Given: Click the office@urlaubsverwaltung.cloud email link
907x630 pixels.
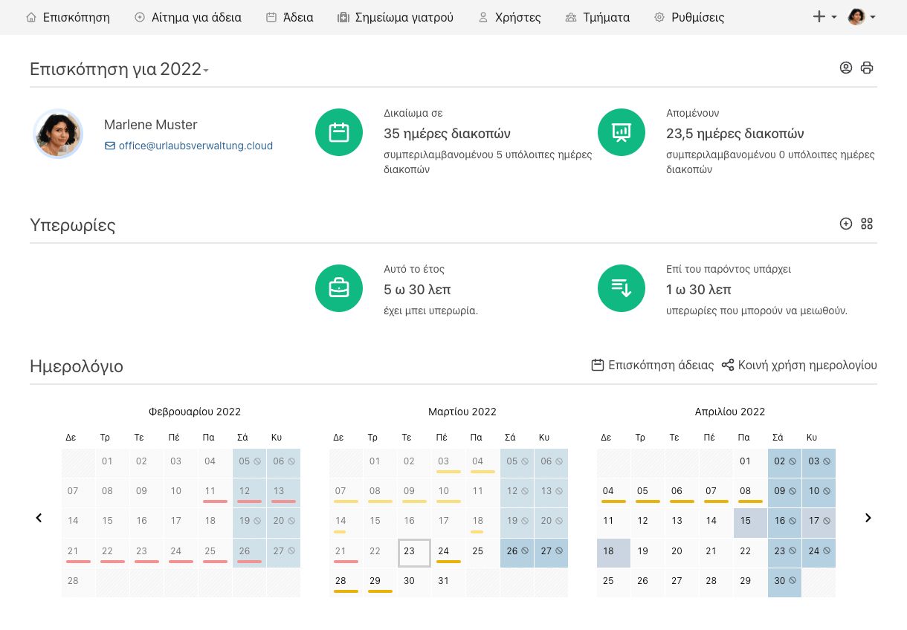Looking at the screenshot, I should [189, 146].
